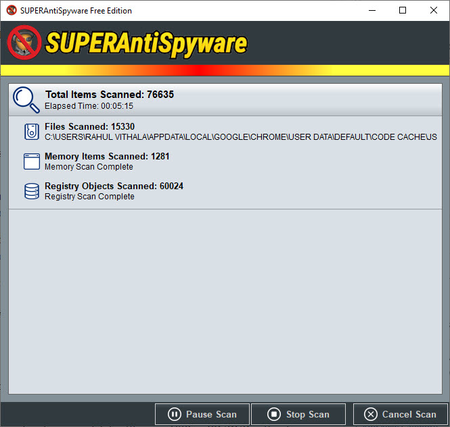Click the Elapsed Time: 00:05:15 text

pyautogui.click(x=89, y=106)
